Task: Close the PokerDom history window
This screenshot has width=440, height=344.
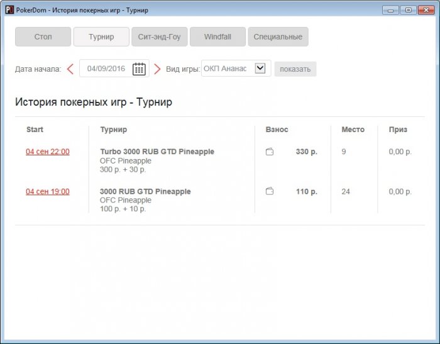Action: click(x=424, y=10)
